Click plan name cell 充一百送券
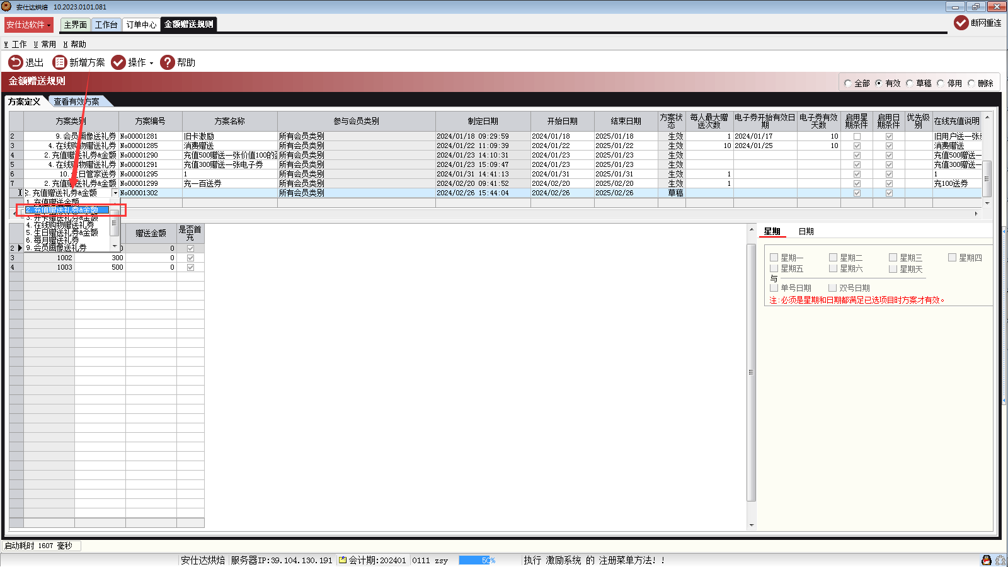 pyautogui.click(x=230, y=183)
